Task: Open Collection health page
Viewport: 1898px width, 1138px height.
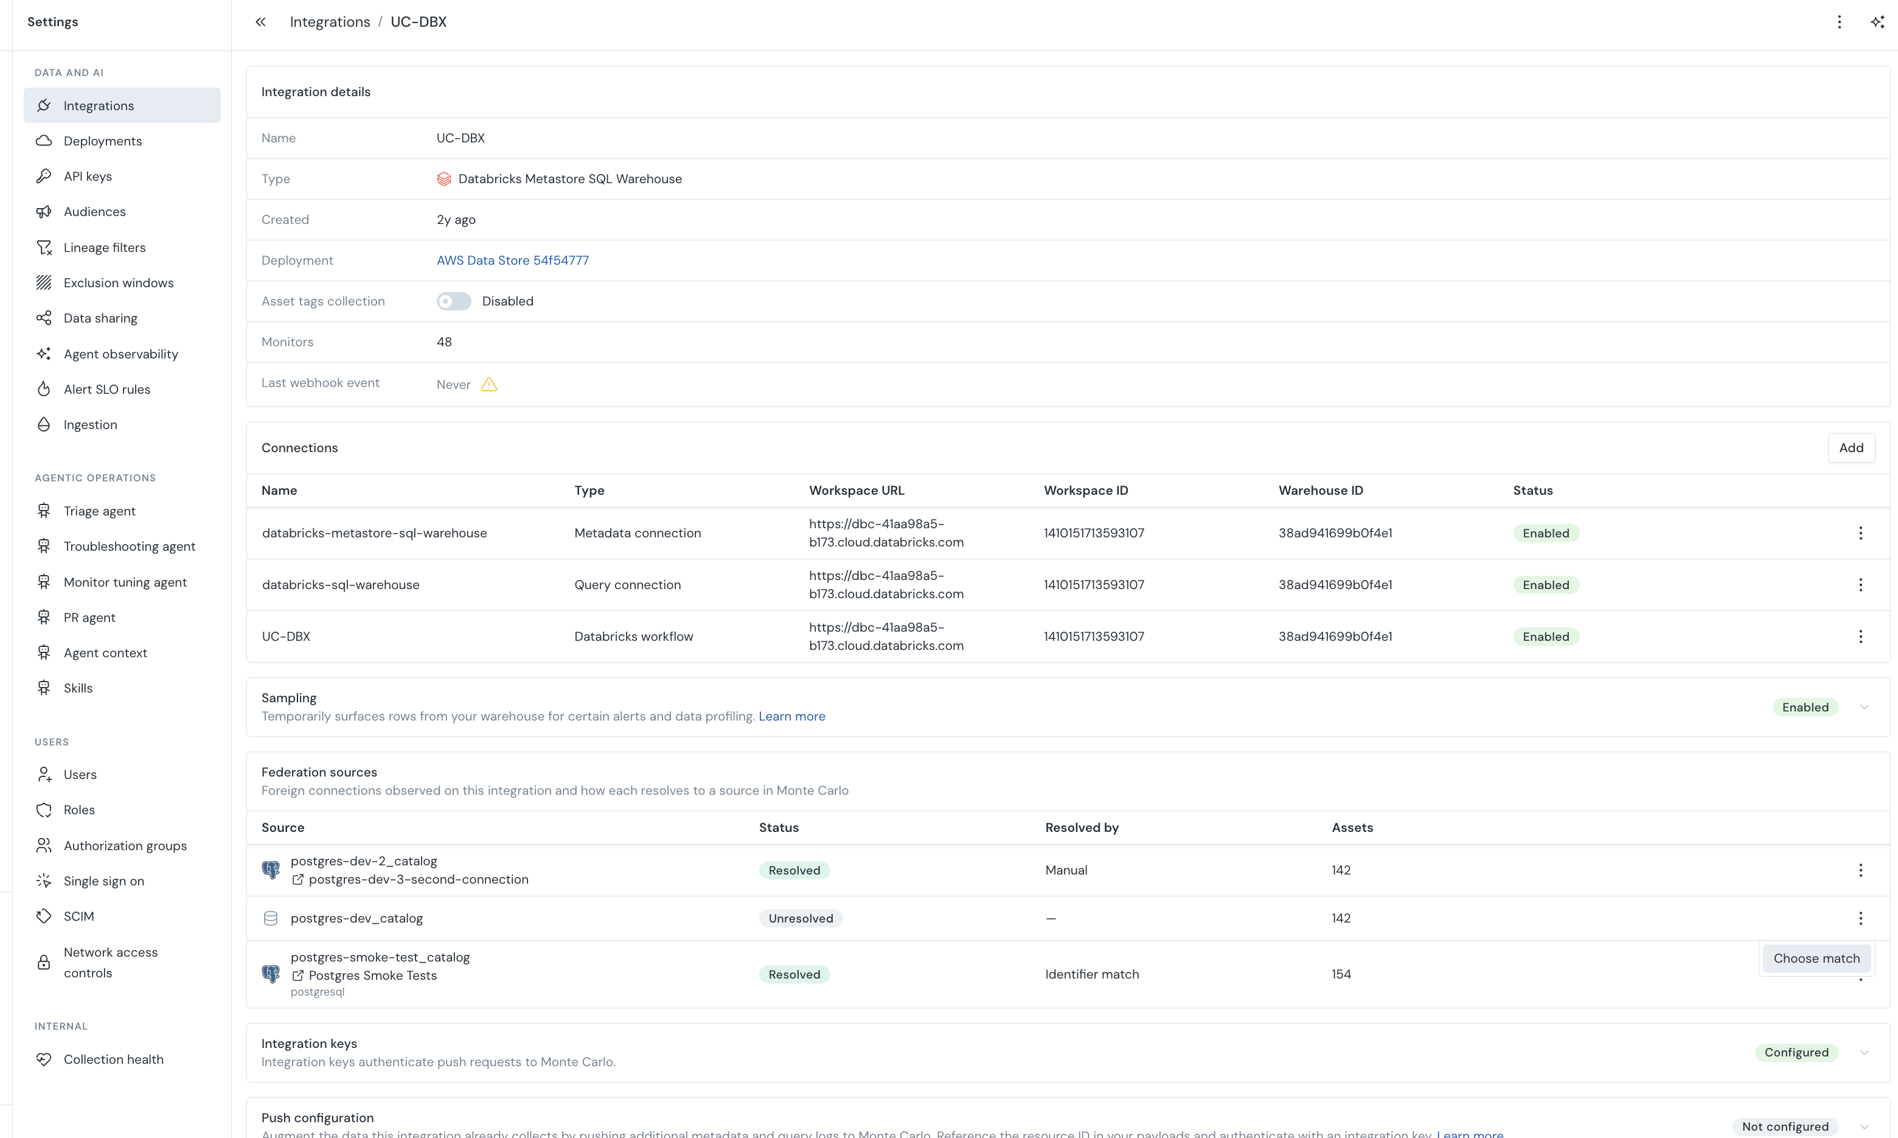Action: coord(122,1059)
